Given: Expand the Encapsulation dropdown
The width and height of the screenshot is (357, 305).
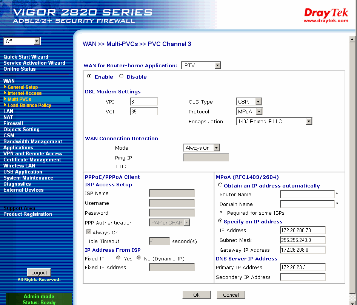Looking at the screenshot, I should tap(274, 121).
